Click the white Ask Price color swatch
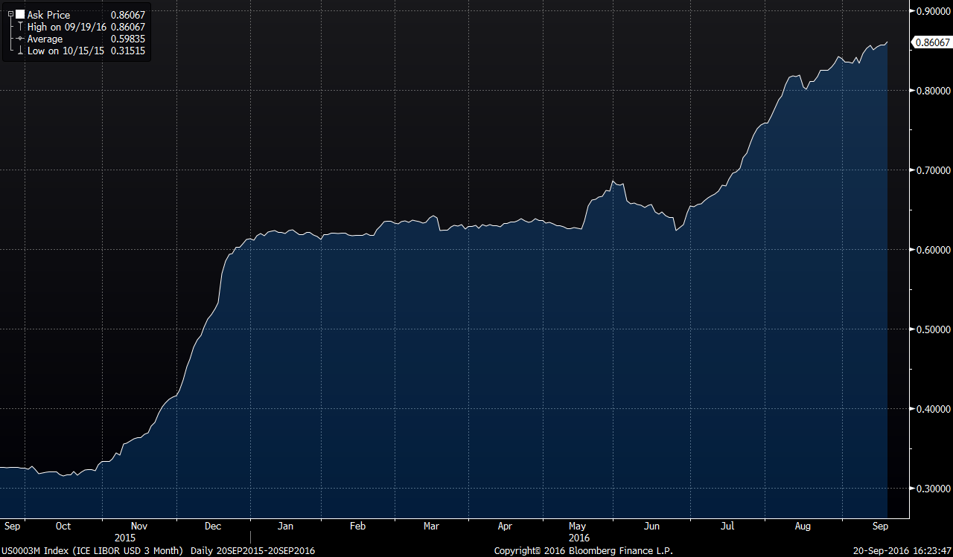 pyautogui.click(x=20, y=15)
